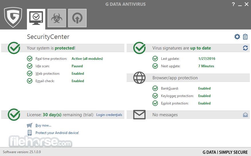
Task: Click the BankGuard checkmark
Action: [x=155, y=88]
